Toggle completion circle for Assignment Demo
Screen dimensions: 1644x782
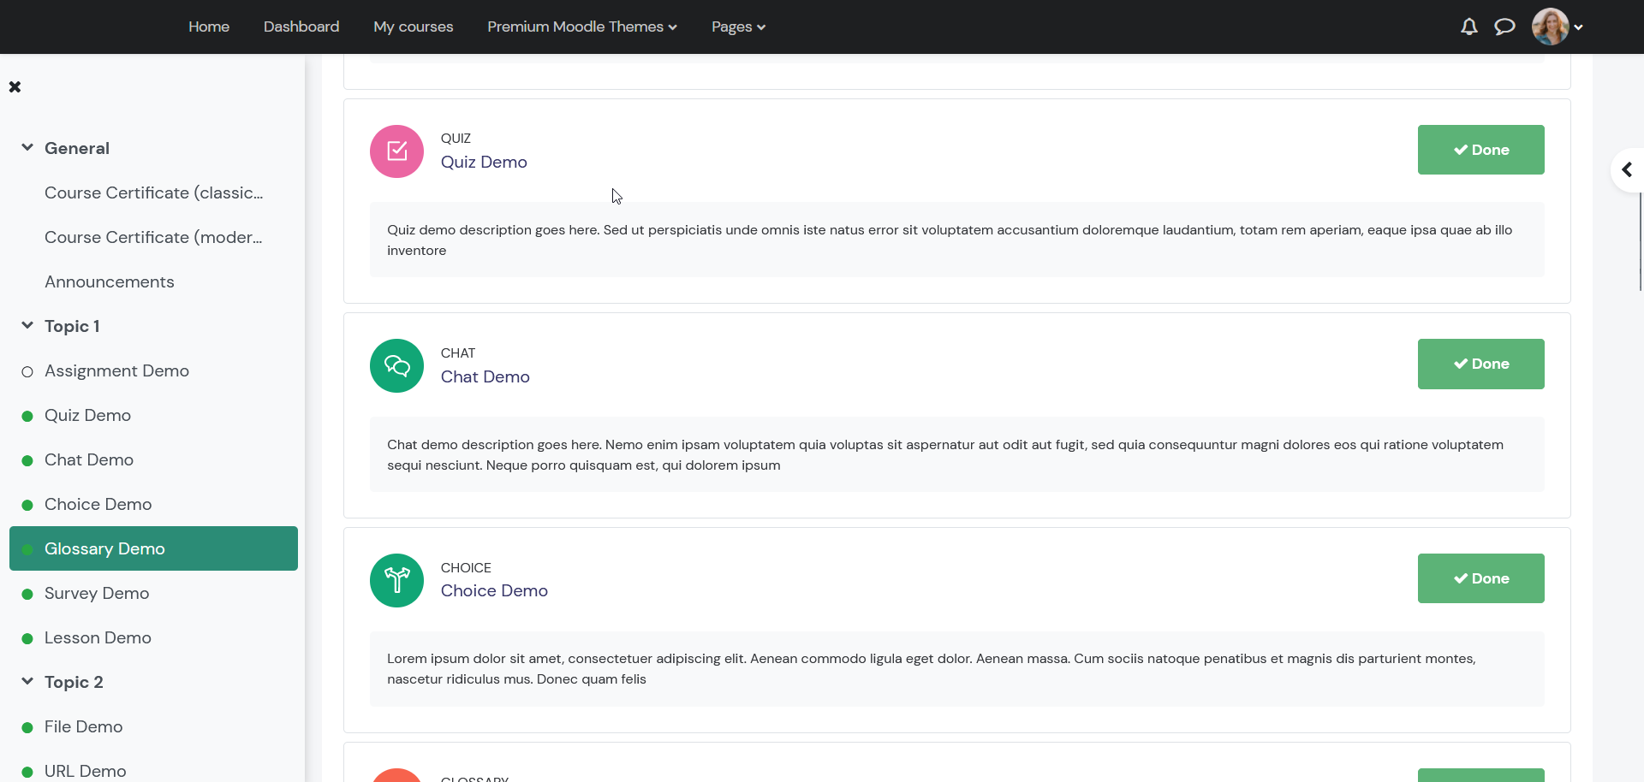[27, 371]
